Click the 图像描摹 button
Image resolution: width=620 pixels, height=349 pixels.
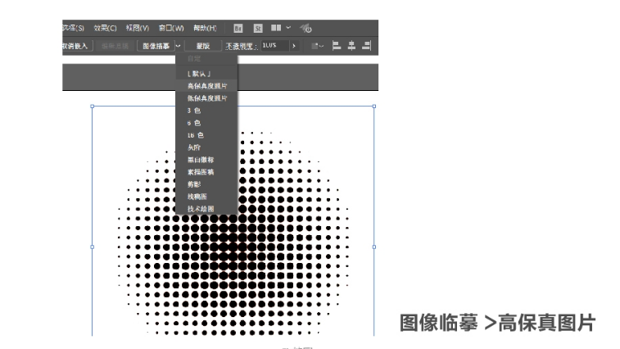pyautogui.click(x=156, y=46)
